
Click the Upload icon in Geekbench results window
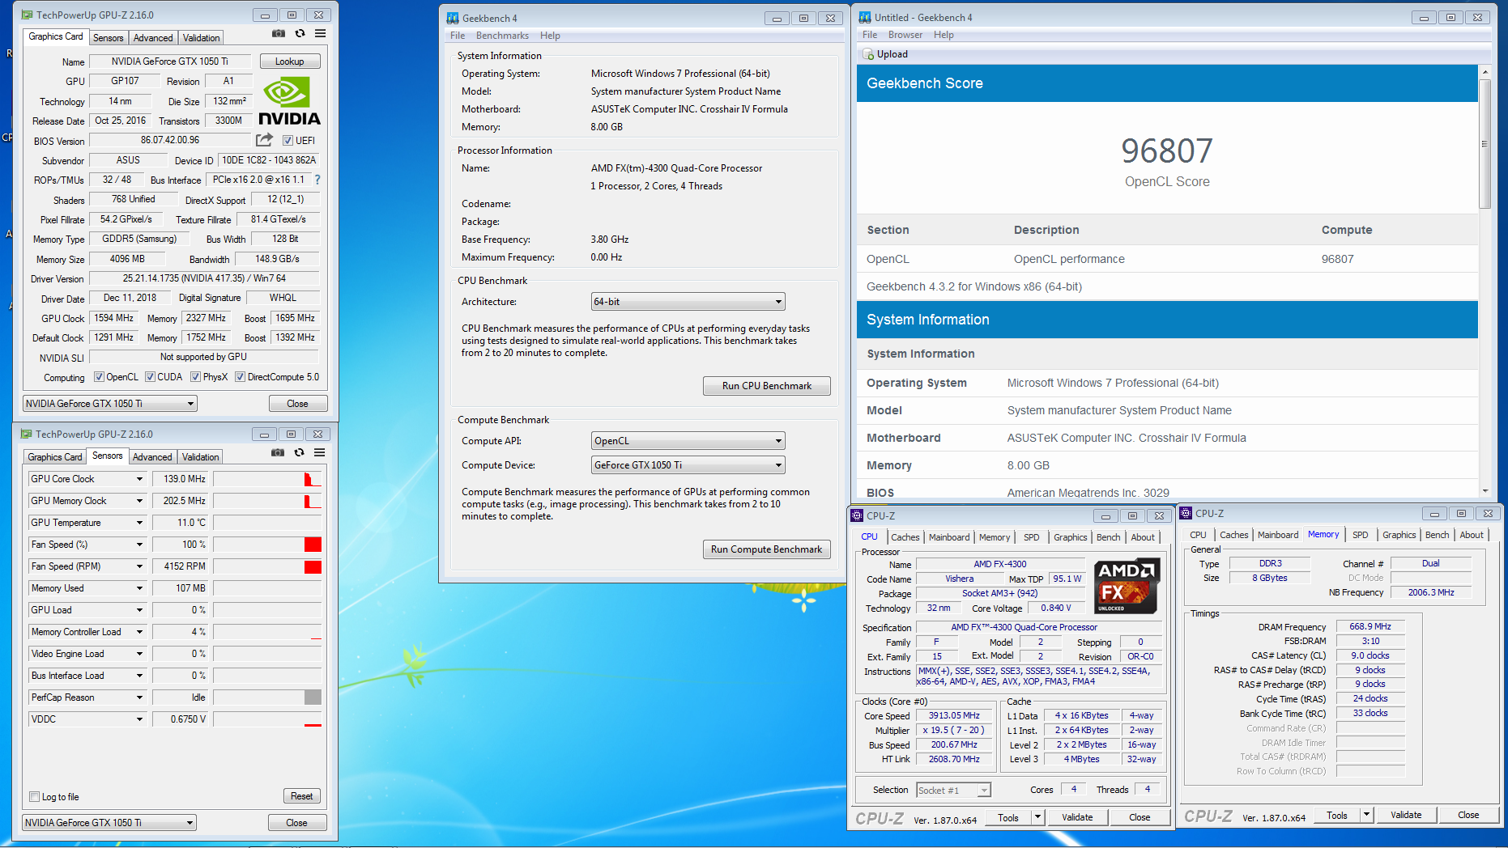[x=868, y=54]
